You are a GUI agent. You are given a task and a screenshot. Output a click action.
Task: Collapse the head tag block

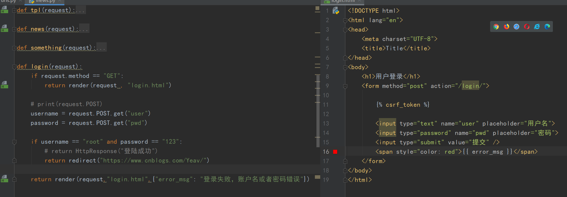(345, 30)
